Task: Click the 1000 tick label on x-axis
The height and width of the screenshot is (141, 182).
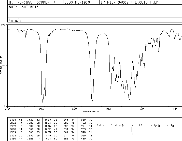Action: click(x=142, y=109)
